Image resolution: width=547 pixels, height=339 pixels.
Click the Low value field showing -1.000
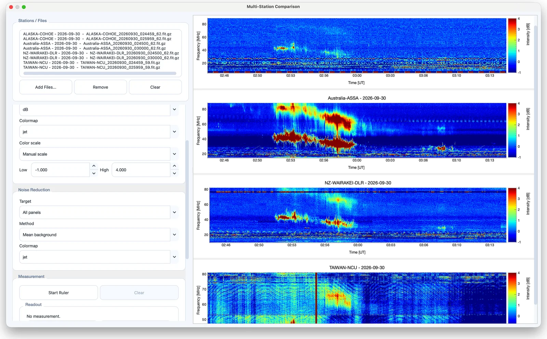click(61, 170)
